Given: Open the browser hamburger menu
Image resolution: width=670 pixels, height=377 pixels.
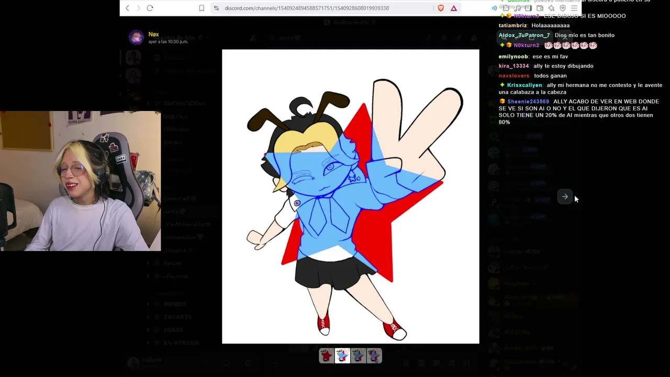Looking at the screenshot, I should (x=574, y=8).
